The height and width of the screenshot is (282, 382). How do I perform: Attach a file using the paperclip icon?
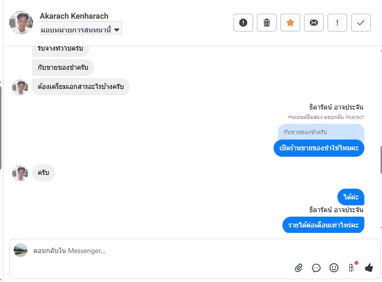[299, 268]
